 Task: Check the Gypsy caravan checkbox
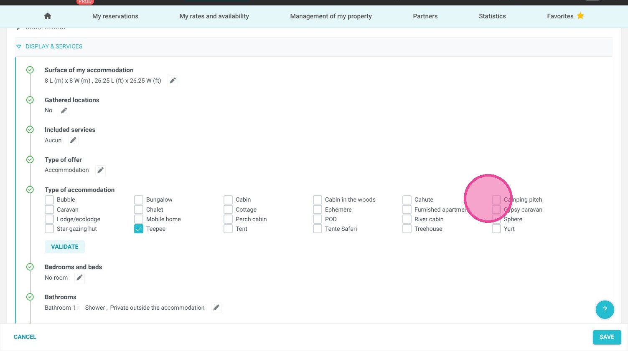point(496,210)
